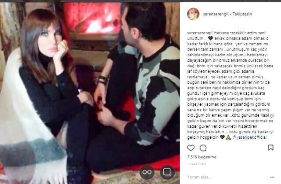Open the three-dots more options menu

tap(272, 177)
